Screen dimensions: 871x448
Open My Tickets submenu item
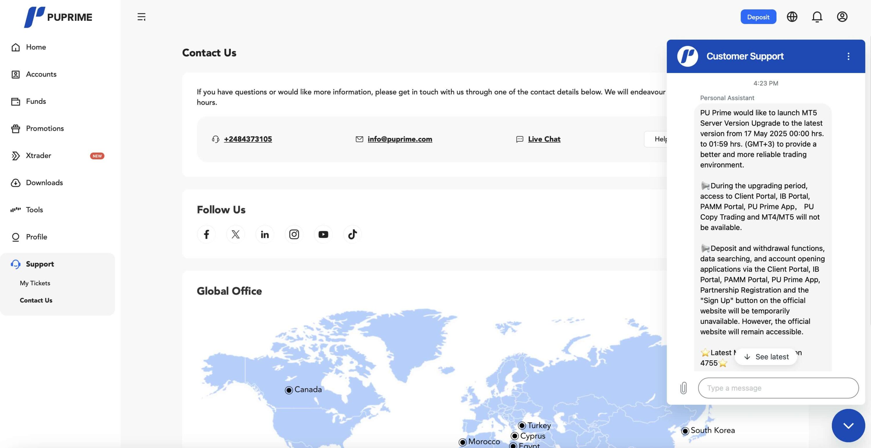(35, 283)
